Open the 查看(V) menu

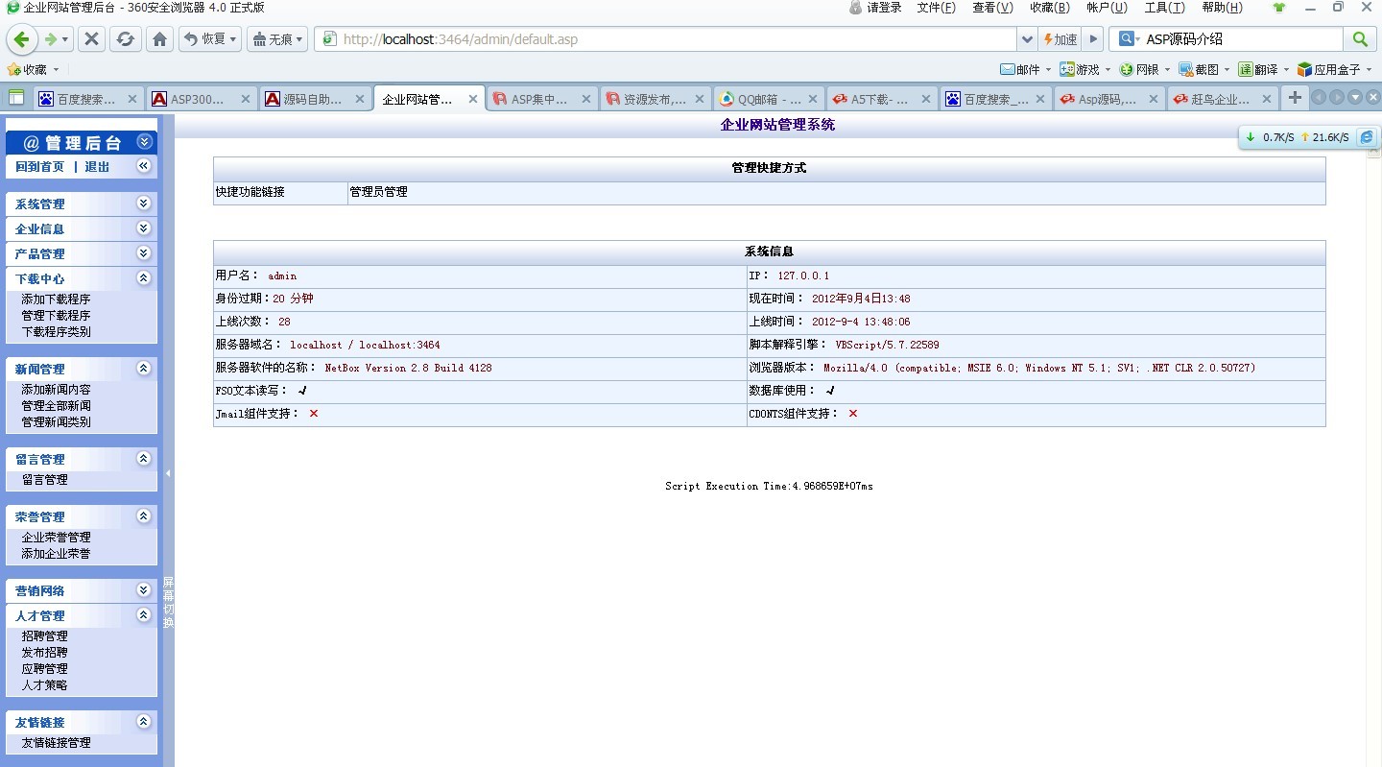(x=992, y=8)
